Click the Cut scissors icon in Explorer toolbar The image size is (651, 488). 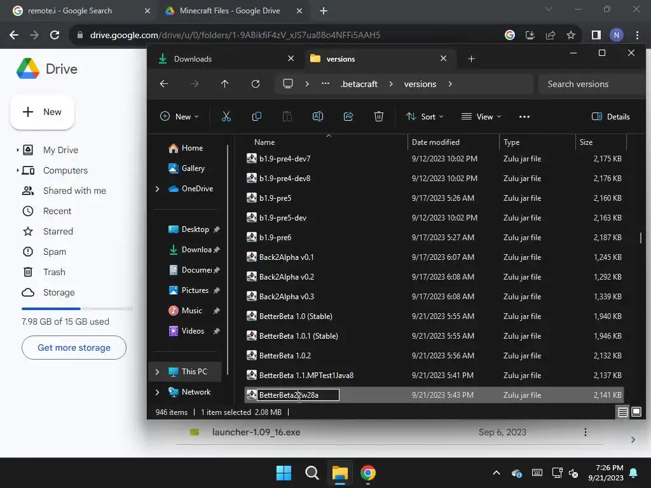[226, 117]
